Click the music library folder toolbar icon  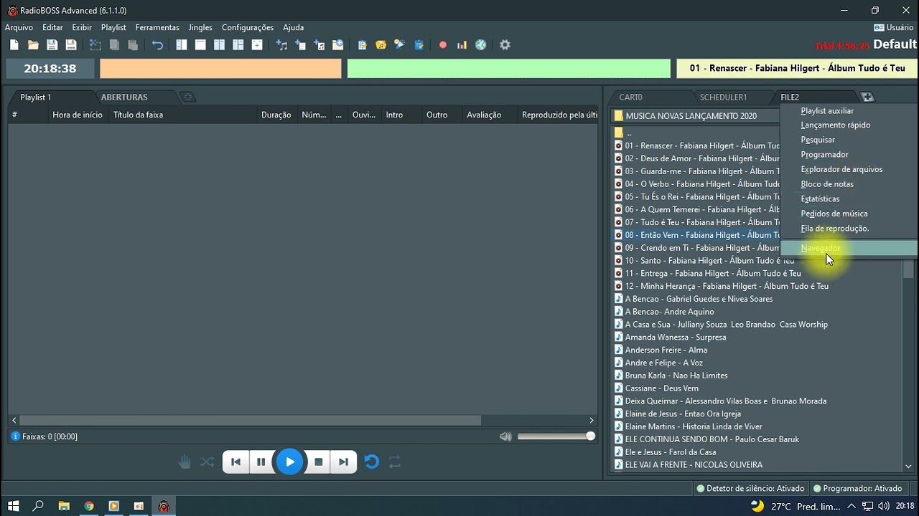coord(381,44)
